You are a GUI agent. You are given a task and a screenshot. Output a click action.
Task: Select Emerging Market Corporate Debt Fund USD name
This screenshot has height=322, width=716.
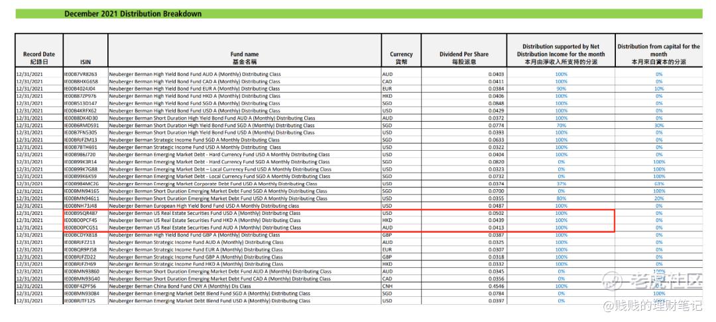pos(213,184)
